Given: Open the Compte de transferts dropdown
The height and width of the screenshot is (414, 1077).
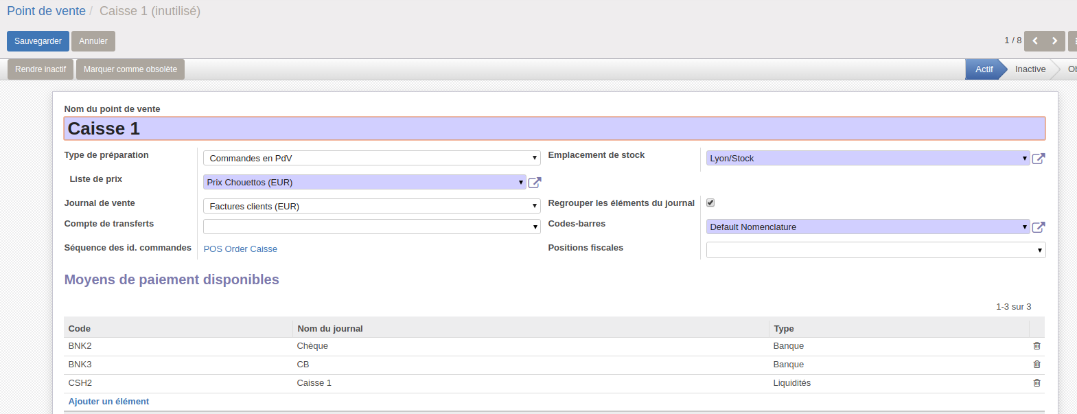Looking at the screenshot, I should tap(371, 227).
